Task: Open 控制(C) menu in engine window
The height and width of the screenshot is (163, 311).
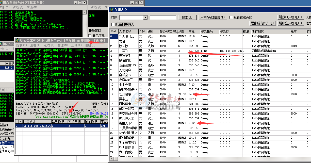Action: click(x=22, y=45)
